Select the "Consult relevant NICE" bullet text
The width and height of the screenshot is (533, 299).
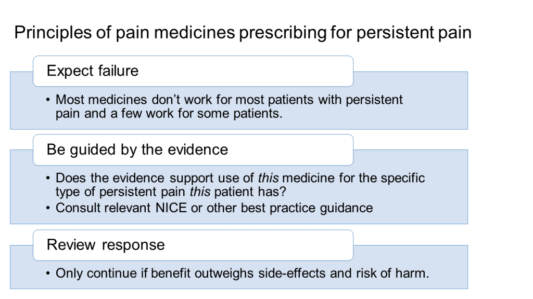click(214, 208)
